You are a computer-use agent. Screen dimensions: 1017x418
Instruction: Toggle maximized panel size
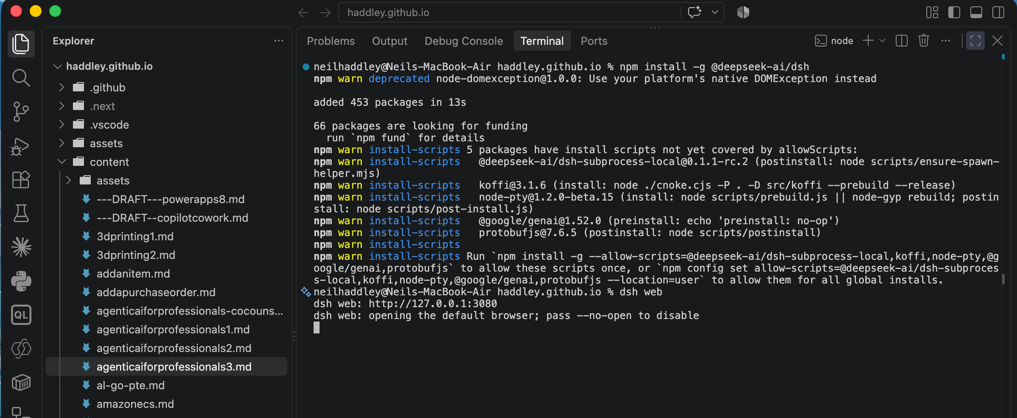(975, 41)
